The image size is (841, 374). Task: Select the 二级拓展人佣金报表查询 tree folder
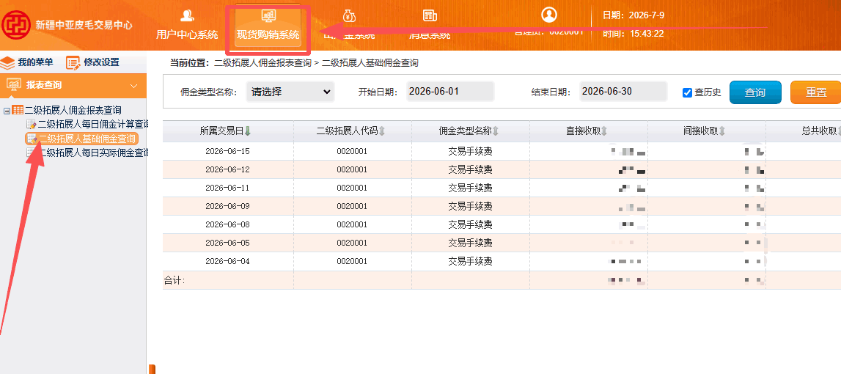click(73, 111)
